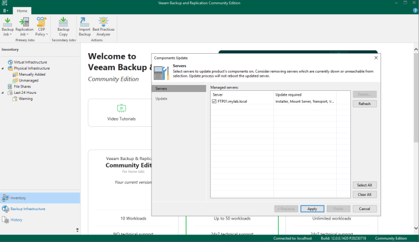Open the CDP Policy ribbon button
This screenshot has width=419, height=242.
(x=41, y=27)
